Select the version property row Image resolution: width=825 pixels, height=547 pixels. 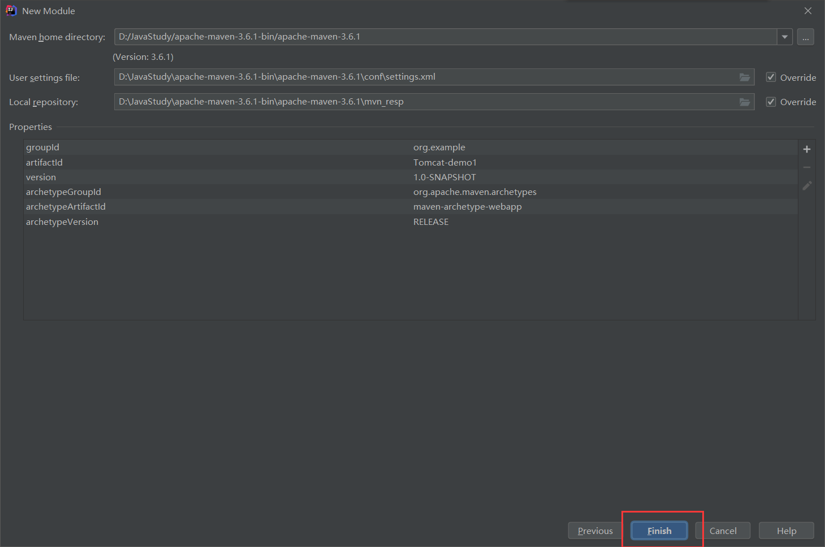[411, 177]
